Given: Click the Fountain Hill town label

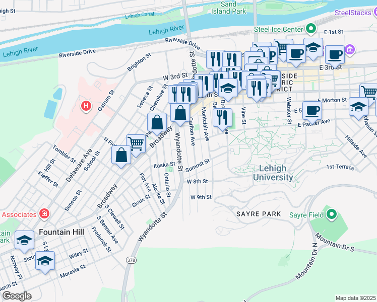Looking at the screenshot, I should (x=61, y=232).
